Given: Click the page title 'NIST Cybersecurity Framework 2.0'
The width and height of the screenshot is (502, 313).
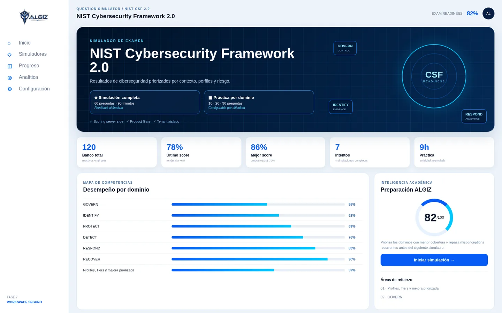Looking at the screenshot, I should pos(125,16).
